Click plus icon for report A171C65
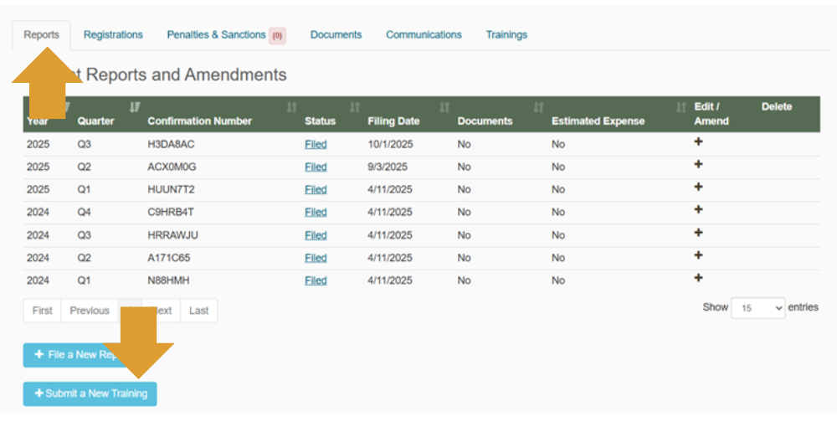The width and height of the screenshot is (837, 437). pyautogui.click(x=698, y=255)
